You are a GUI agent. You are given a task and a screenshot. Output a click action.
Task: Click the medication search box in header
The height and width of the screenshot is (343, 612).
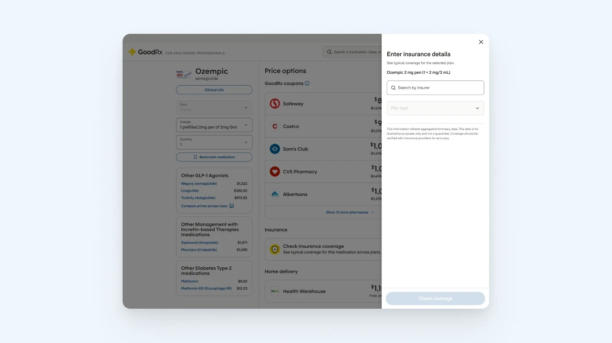352,52
